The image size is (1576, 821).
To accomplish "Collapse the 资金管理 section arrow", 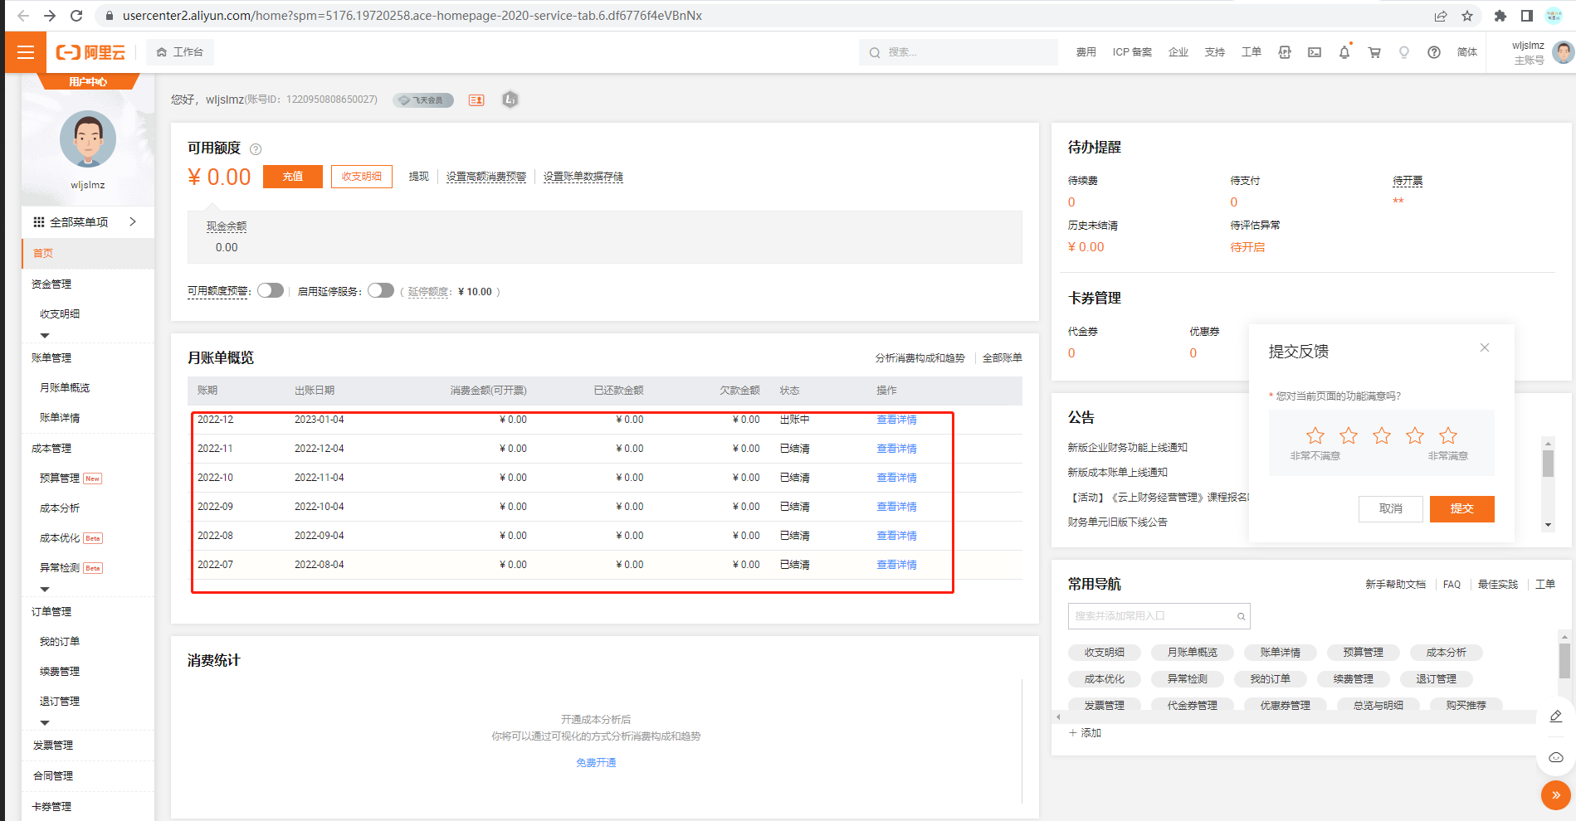I will tap(45, 336).
